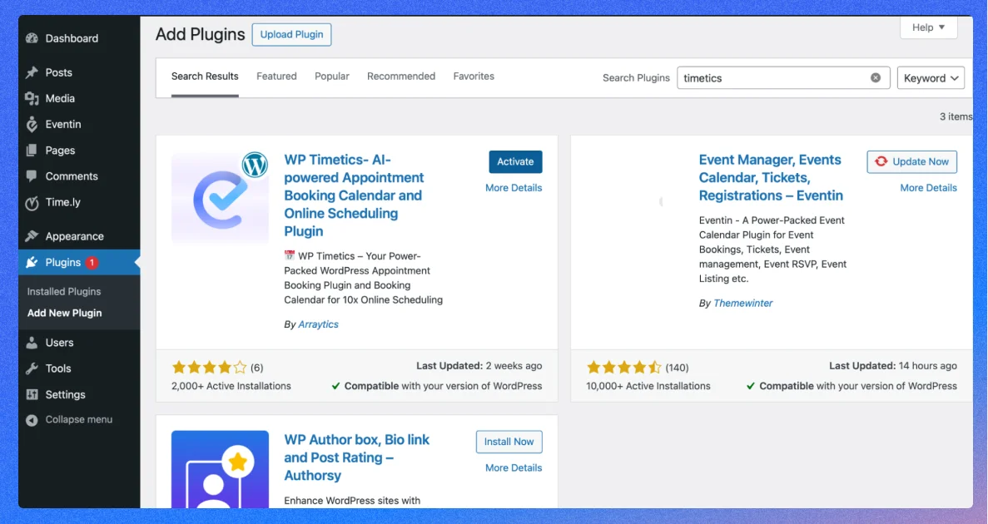Click the Eventin sidebar icon

pos(32,124)
